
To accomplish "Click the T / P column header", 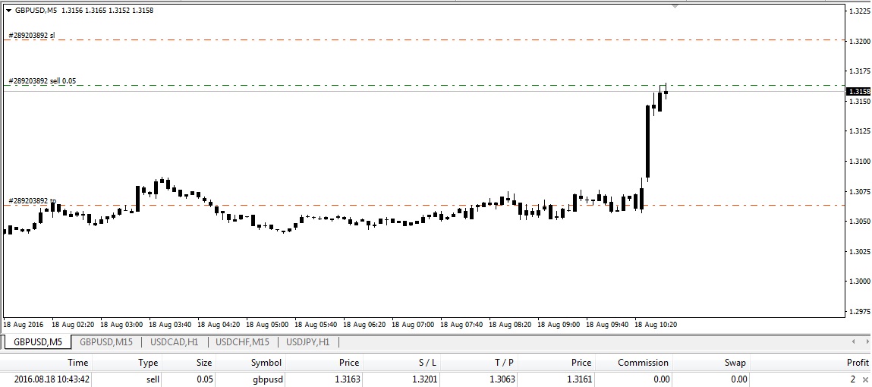I will [x=504, y=363].
